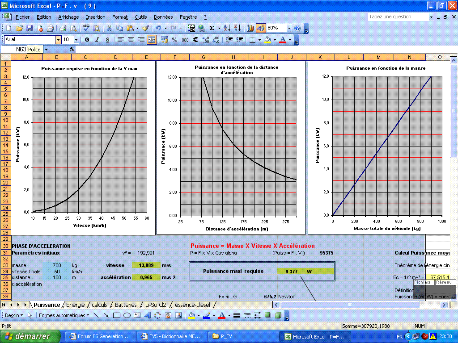Open the Insertion menu
Screen dimensions: 458x343
click(x=96, y=17)
